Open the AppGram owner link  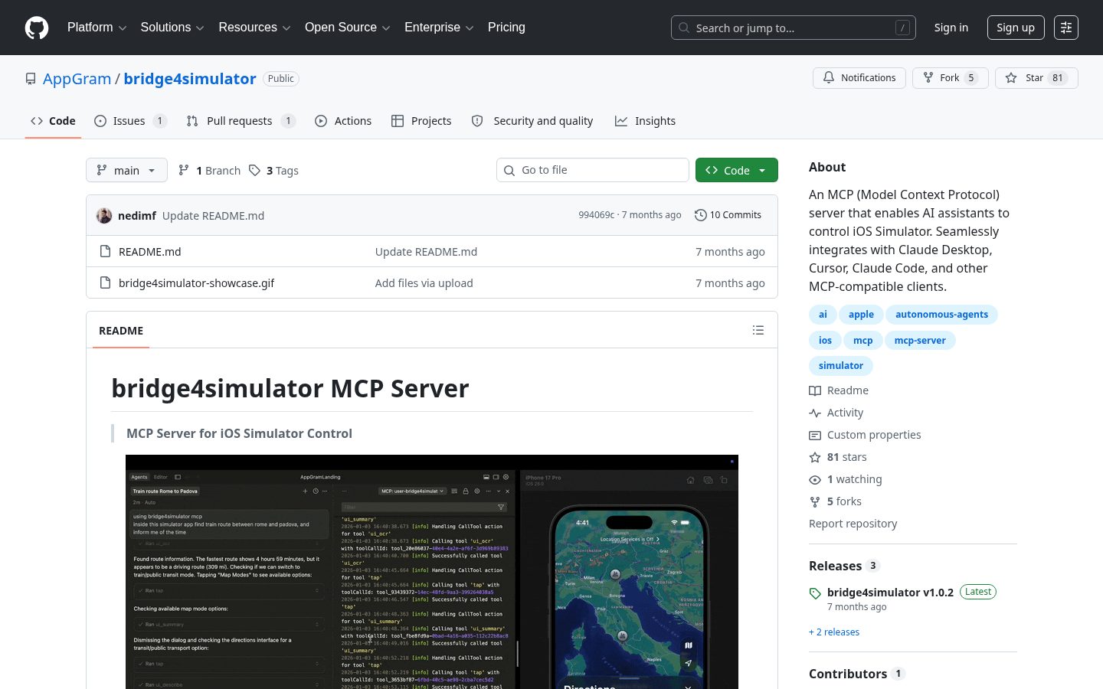click(77, 79)
